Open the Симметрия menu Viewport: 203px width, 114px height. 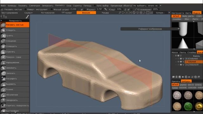(35, 6)
